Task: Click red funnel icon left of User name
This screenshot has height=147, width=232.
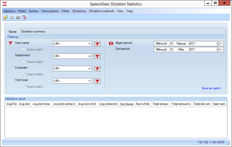Action: click(10, 43)
